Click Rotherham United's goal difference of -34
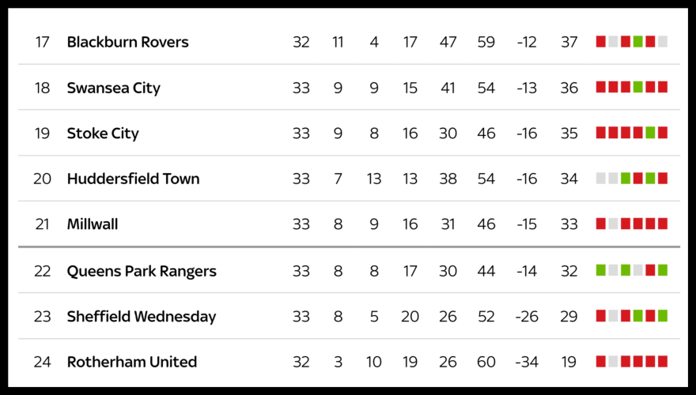 (527, 362)
